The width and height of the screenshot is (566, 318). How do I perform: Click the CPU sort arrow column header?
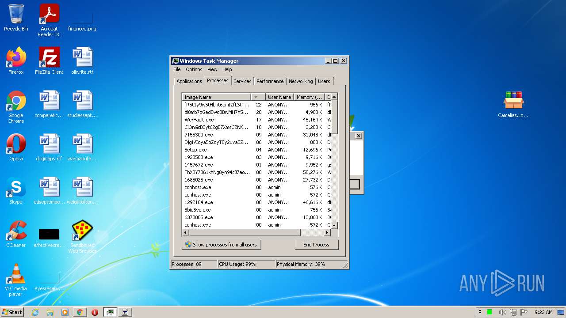pos(258,97)
